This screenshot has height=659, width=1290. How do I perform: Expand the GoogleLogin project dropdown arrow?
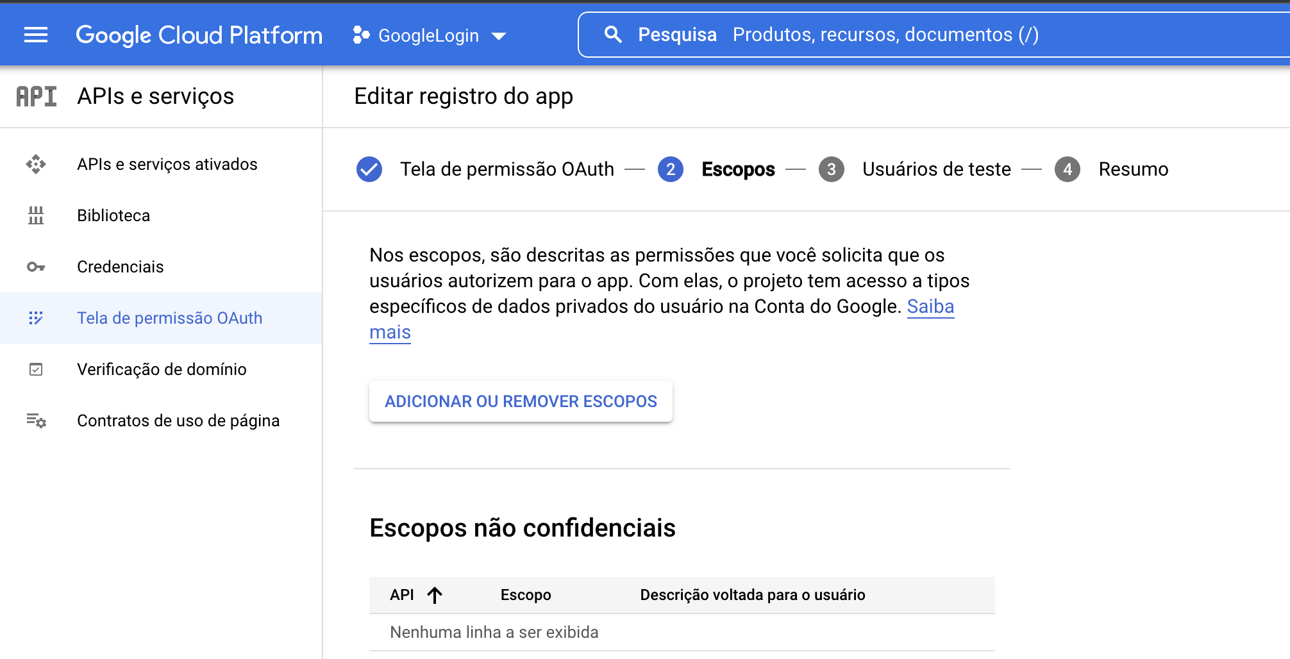pyautogui.click(x=499, y=36)
